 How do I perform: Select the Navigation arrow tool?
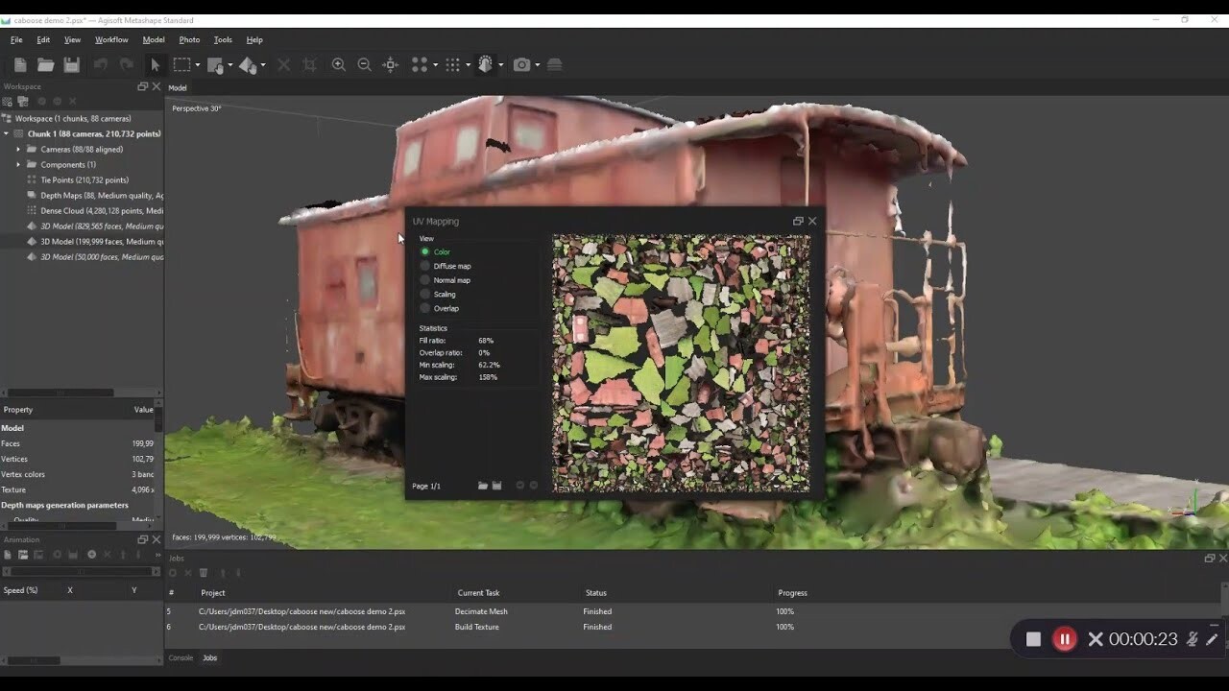coord(155,65)
